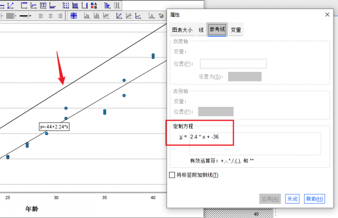This screenshot has height=218, width=338.
Task: Click the black line style sample
Action: coord(24,16)
